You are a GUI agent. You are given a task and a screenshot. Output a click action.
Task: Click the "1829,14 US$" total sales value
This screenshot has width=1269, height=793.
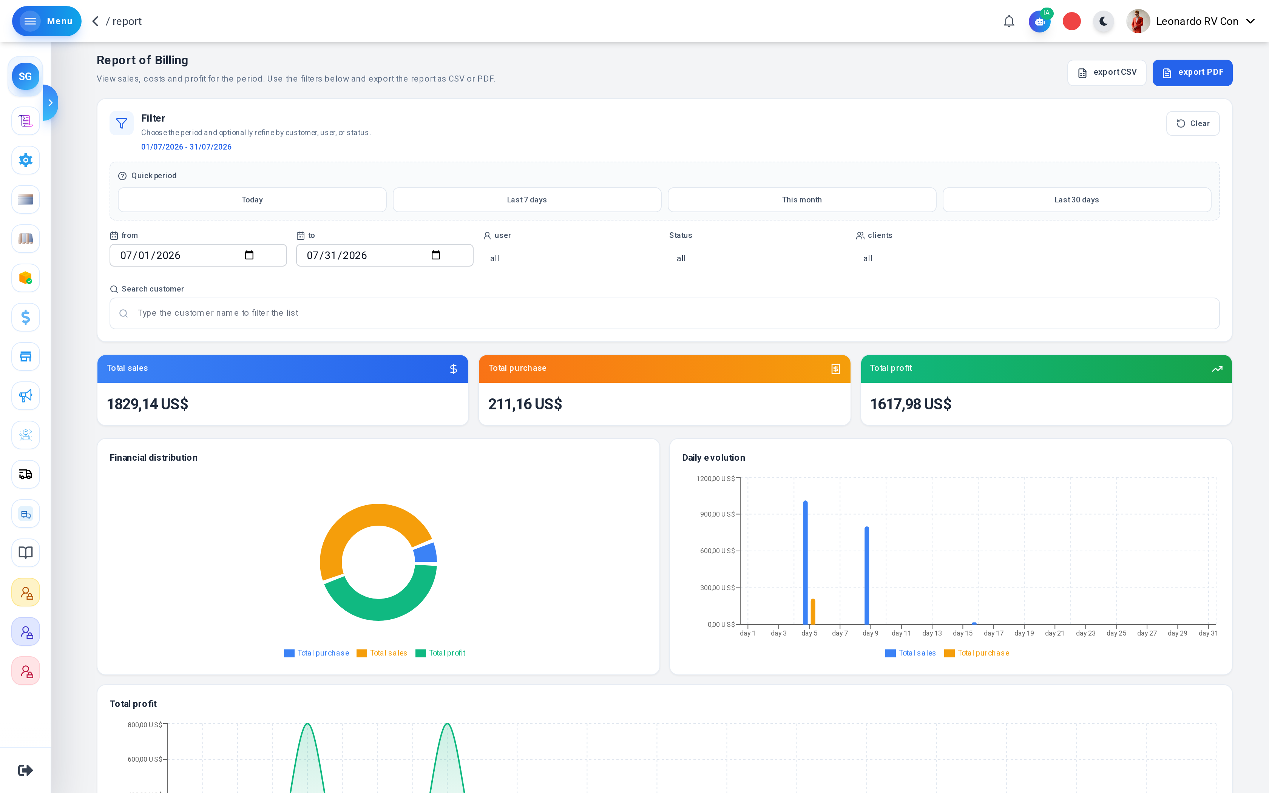coord(147,404)
